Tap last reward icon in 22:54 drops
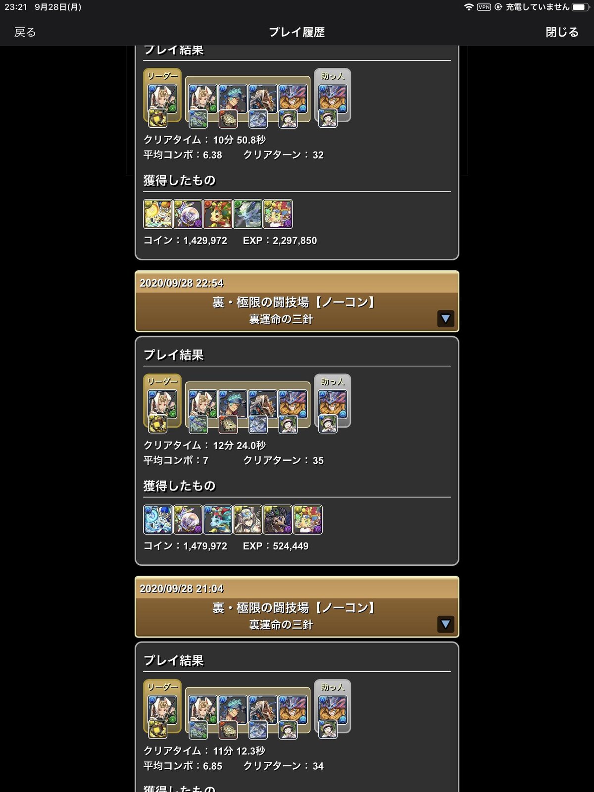 pos(307,519)
